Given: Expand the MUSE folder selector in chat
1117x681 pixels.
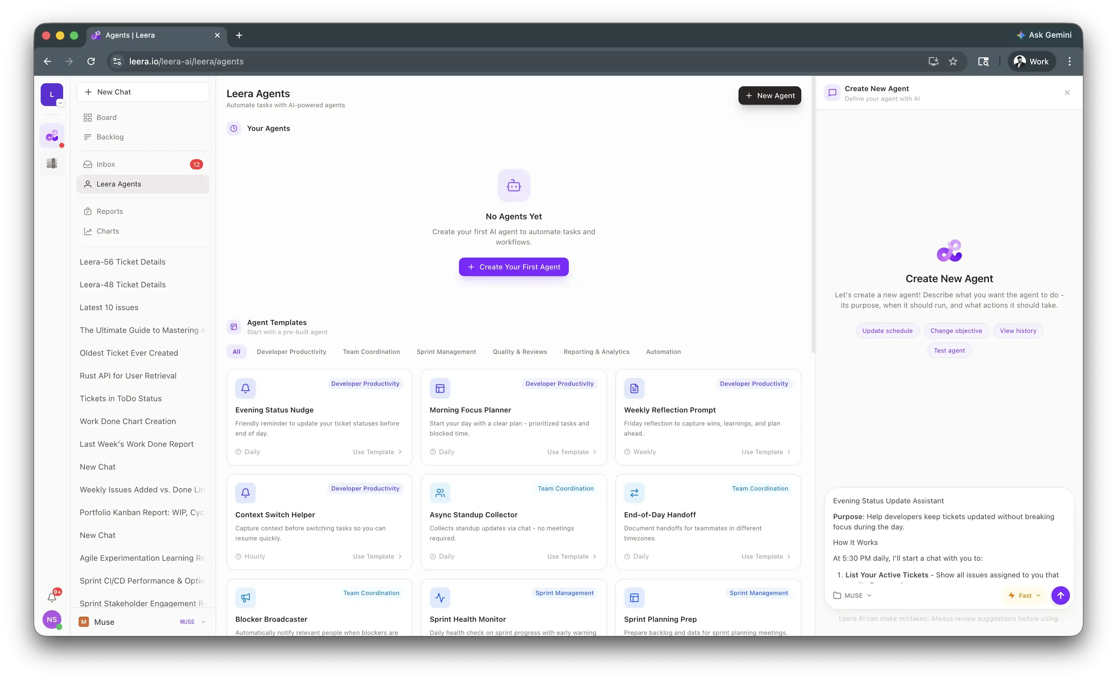Looking at the screenshot, I should [852, 595].
